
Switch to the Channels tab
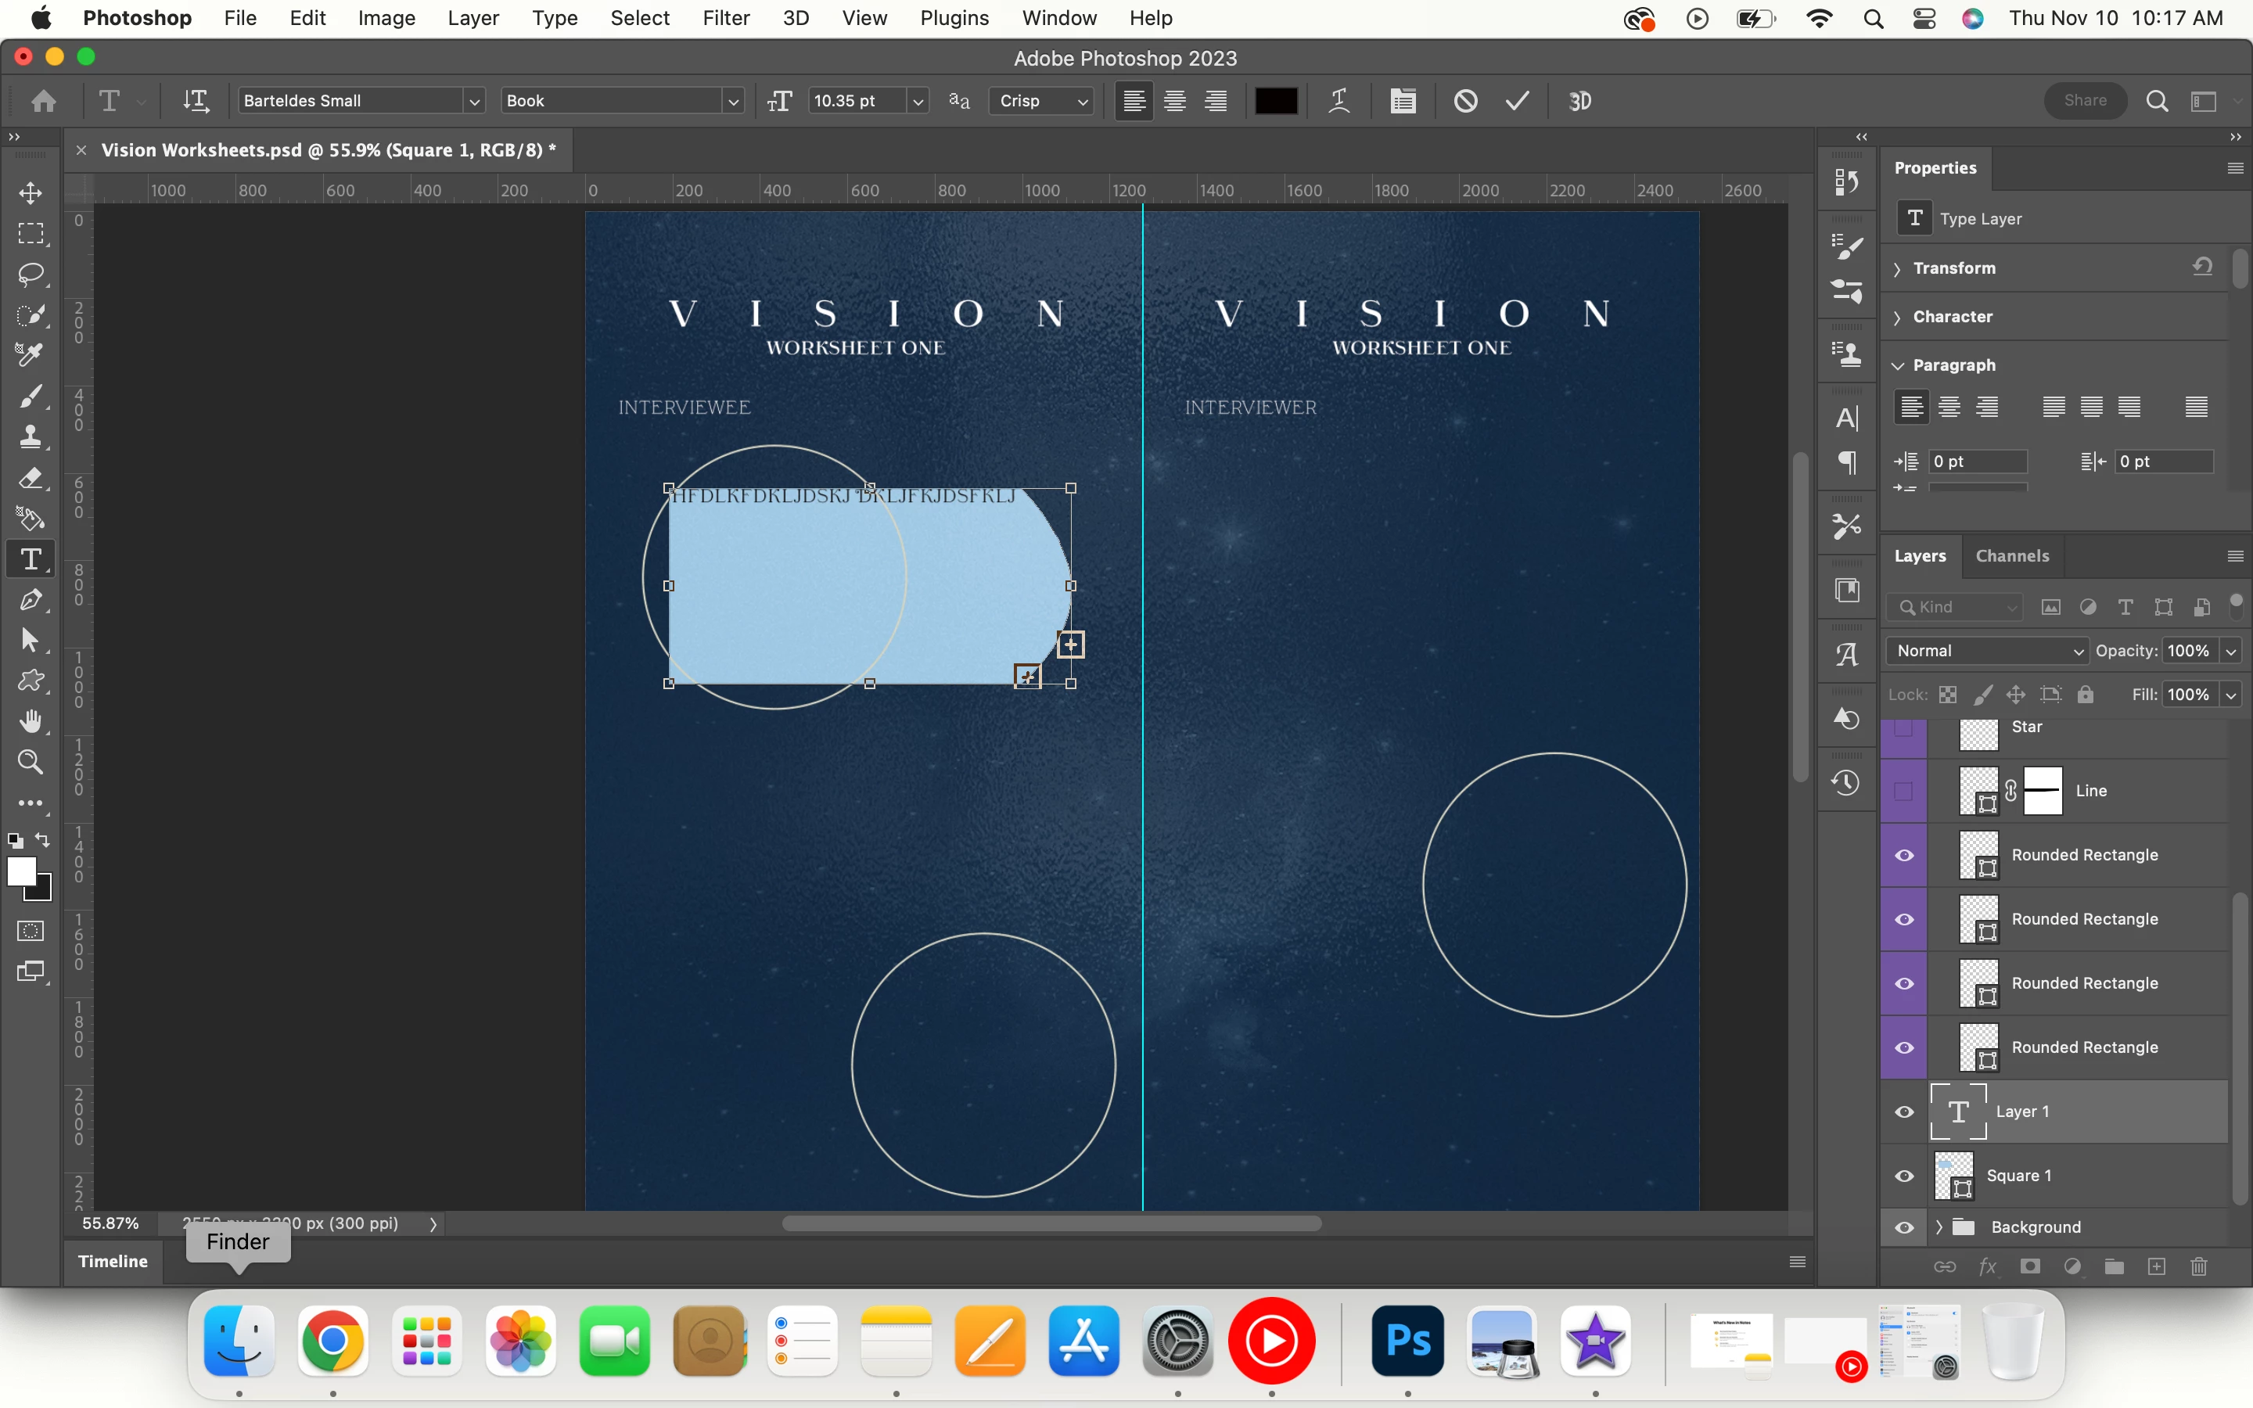[2012, 556]
